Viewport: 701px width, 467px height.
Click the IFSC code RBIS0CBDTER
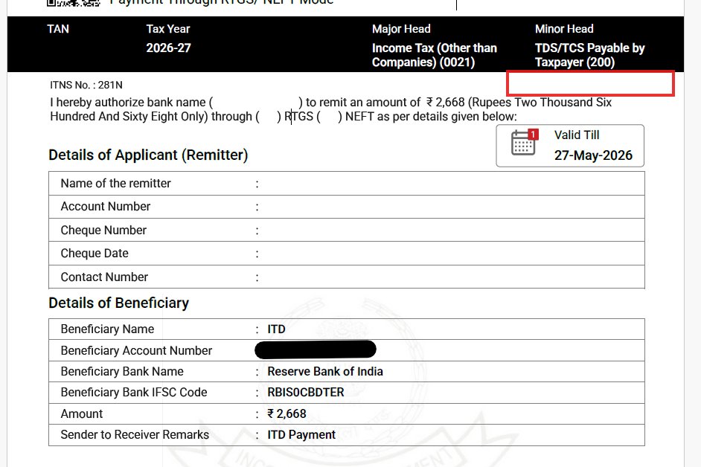(x=306, y=393)
